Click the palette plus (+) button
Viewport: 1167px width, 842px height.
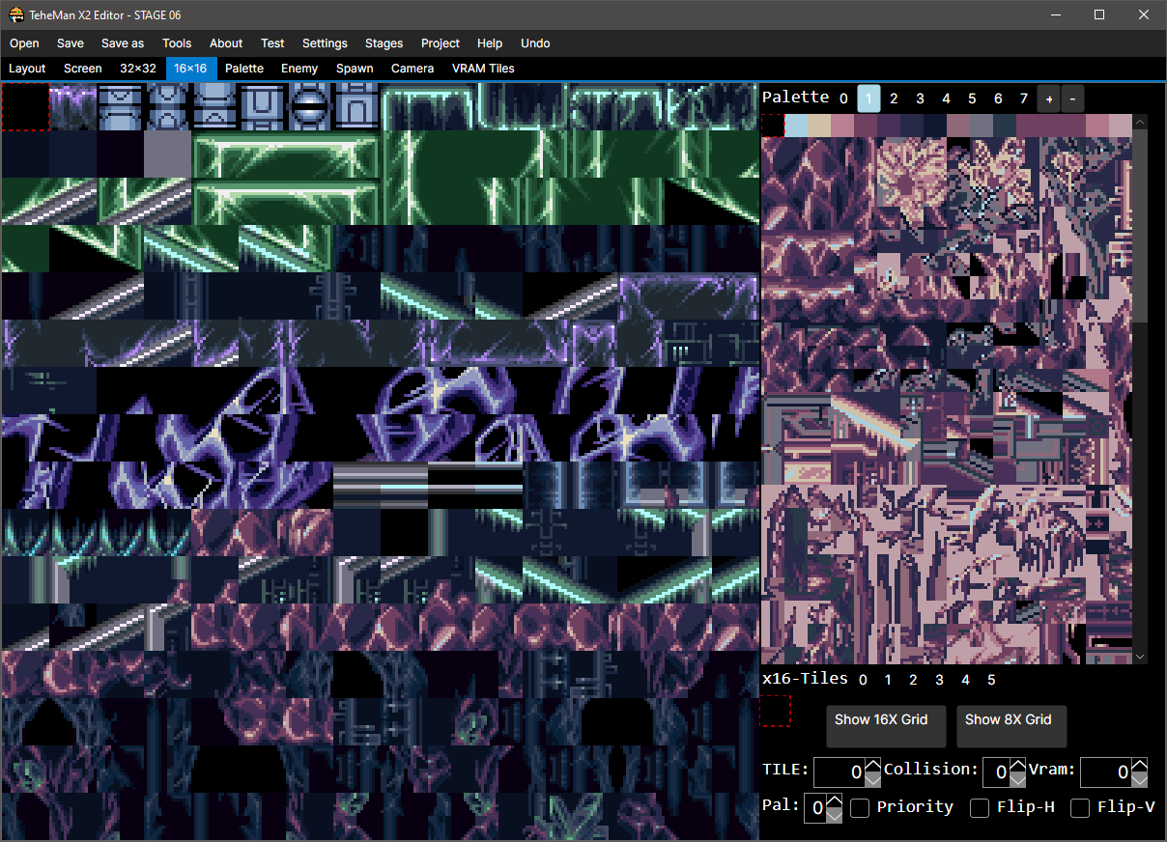tap(1048, 98)
